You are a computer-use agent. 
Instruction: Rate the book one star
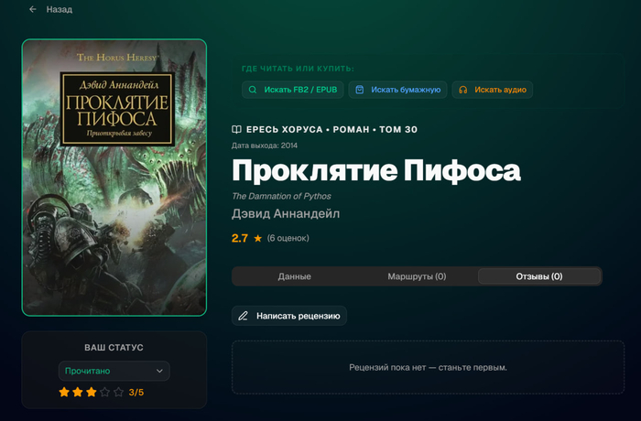tap(64, 393)
